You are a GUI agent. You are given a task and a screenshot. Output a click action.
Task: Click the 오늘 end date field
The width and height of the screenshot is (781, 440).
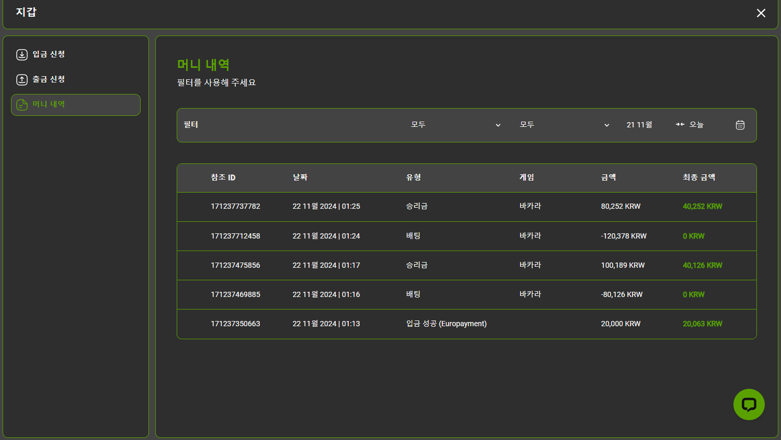point(696,125)
